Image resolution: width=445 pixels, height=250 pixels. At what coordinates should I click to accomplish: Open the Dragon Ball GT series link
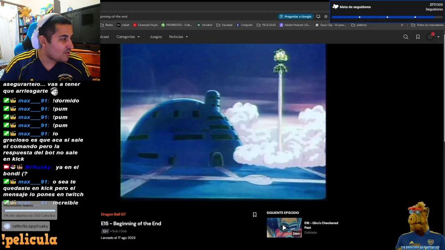[113, 214]
